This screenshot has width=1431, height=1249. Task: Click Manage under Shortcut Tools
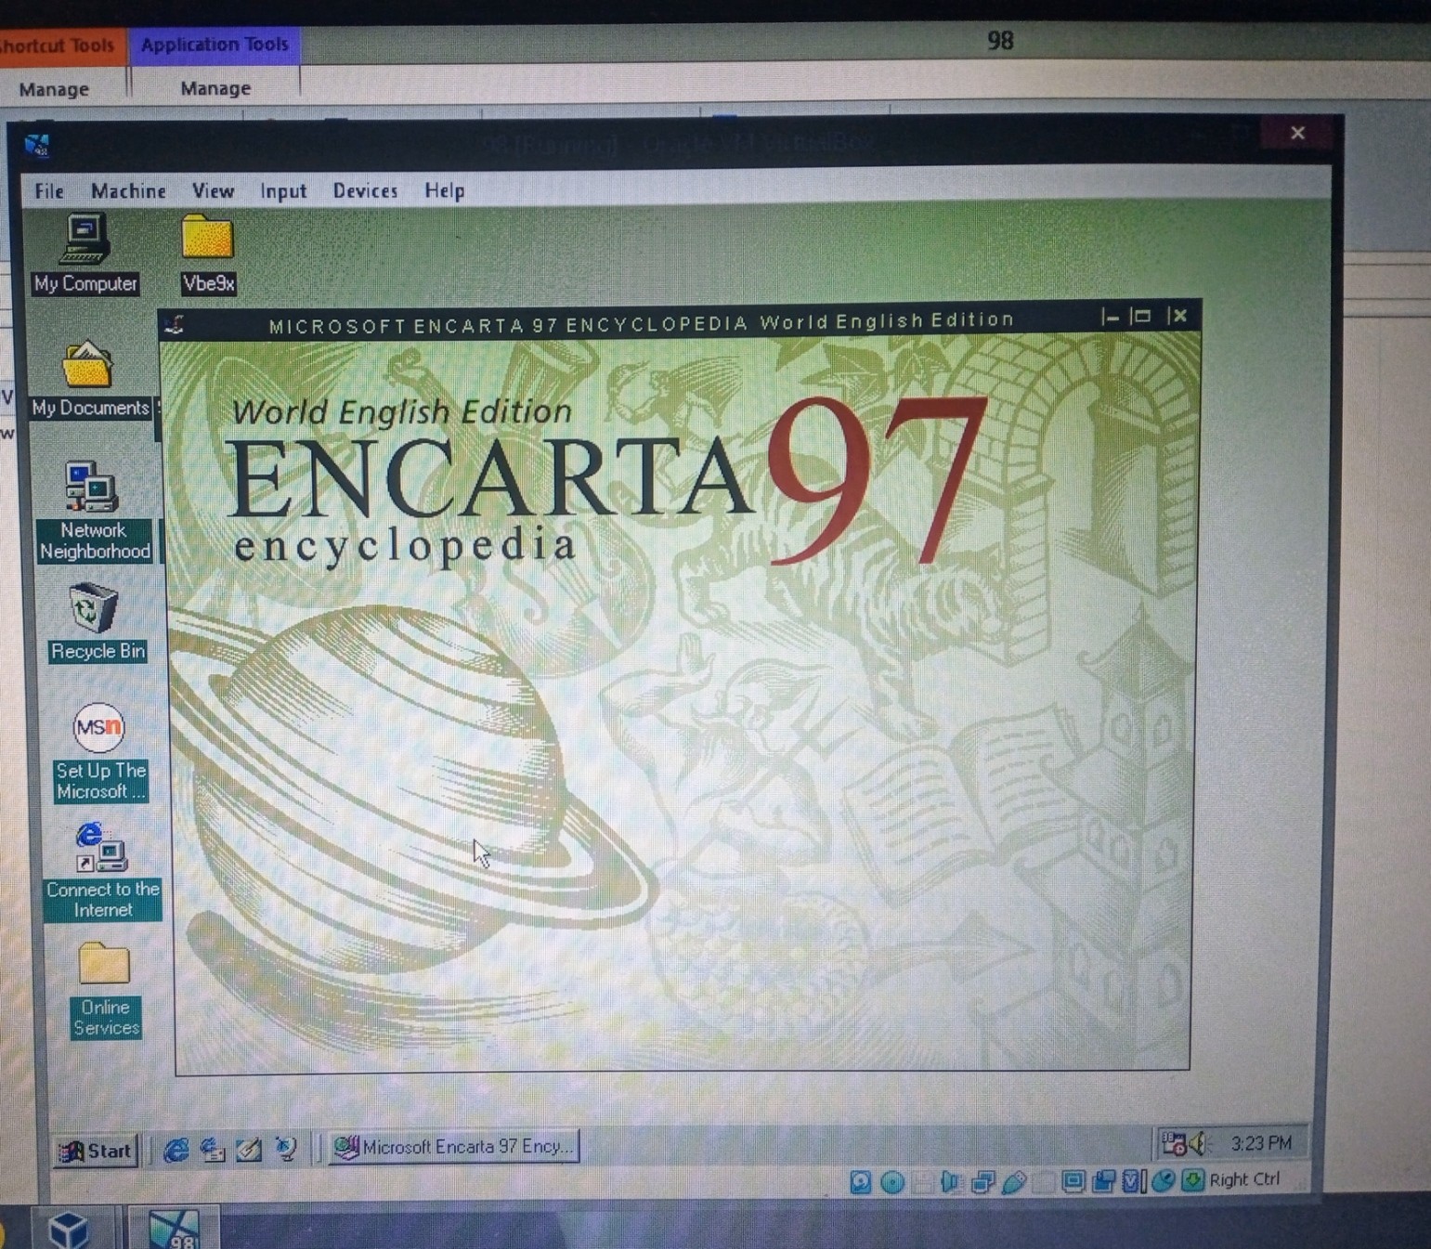tap(54, 89)
